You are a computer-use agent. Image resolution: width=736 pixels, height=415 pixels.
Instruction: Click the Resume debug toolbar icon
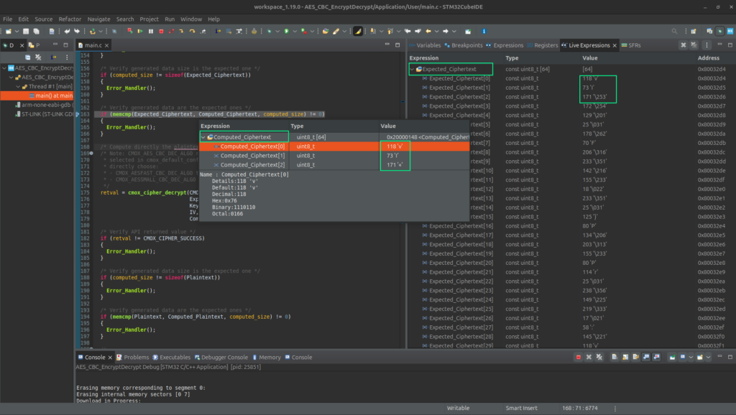[x=140, y=32]
